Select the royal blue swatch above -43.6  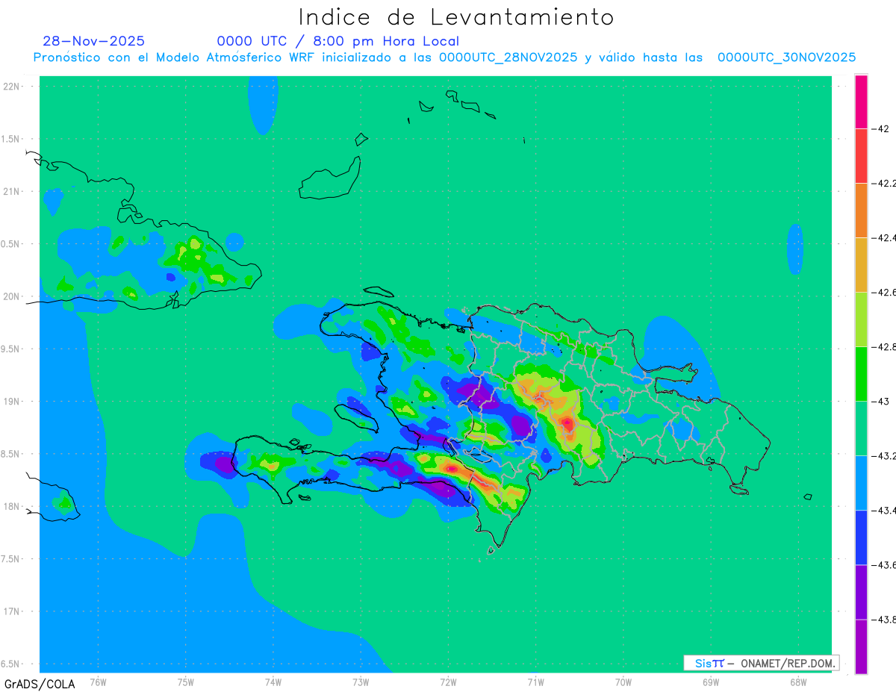pyautogui.click(x=861, y=537)
